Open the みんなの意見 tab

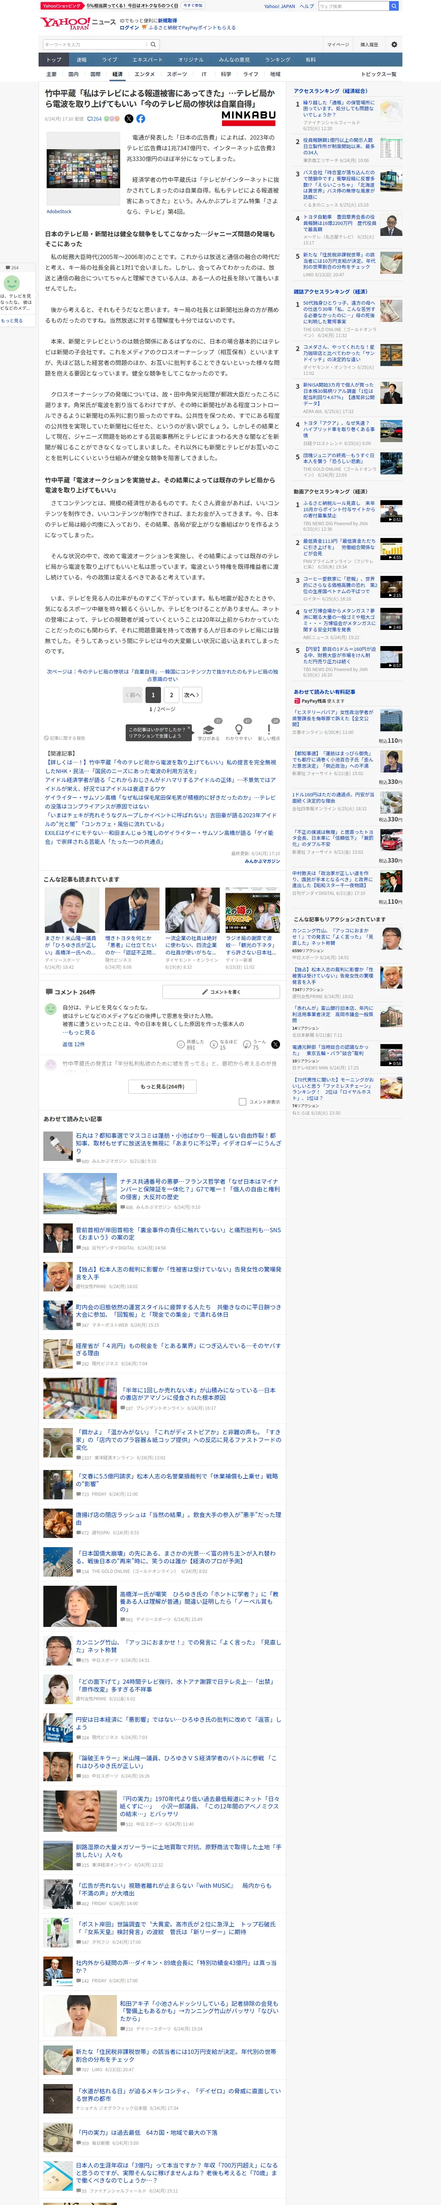click(x=234, y=60)
